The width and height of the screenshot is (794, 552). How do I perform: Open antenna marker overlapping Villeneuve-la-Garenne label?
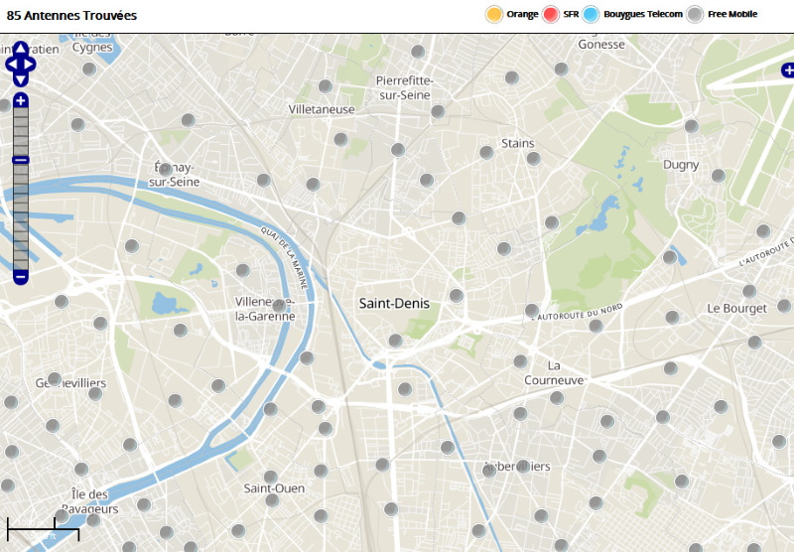click(279, 306)
